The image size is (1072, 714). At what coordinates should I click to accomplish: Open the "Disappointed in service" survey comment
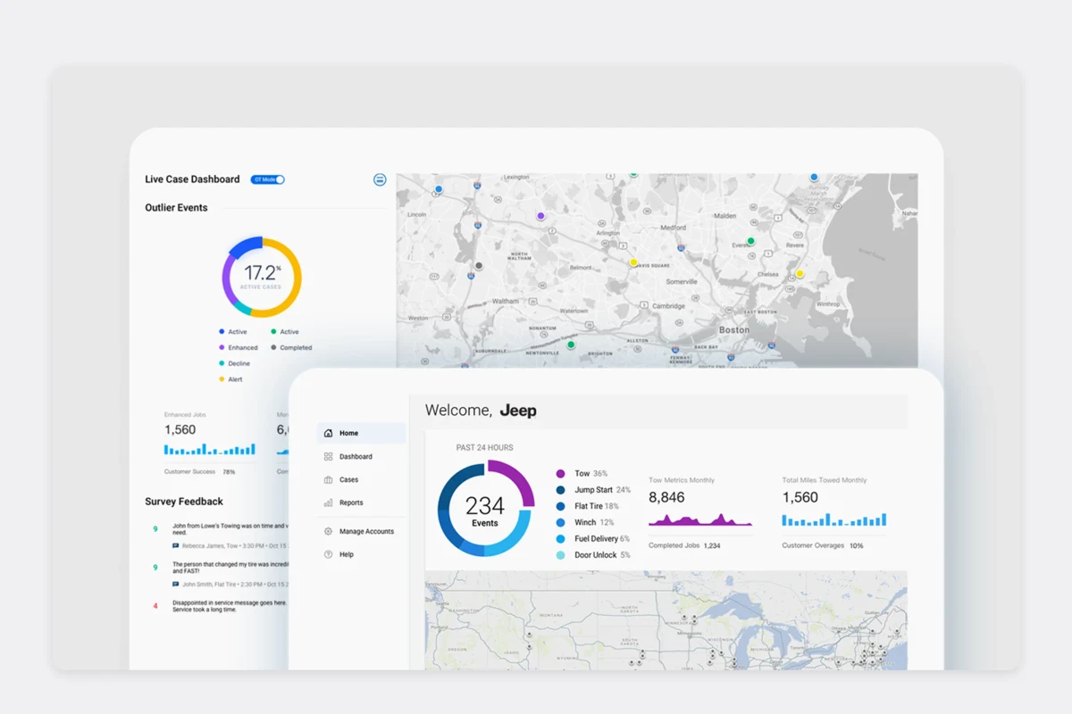tap(230, 606)
